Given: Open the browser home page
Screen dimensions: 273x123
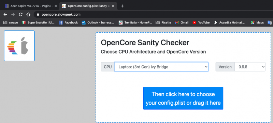Looking at the screenshot, I should click(28, 14).
